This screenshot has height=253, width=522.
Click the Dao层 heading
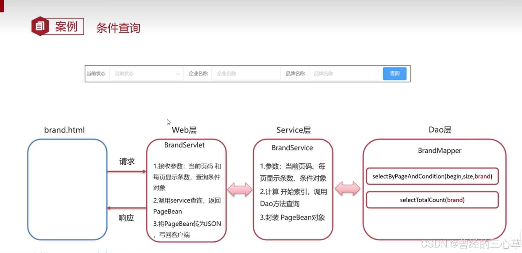(440, 130)
